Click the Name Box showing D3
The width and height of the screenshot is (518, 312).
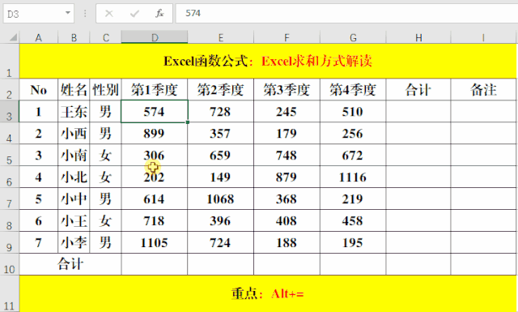[x=38, y=14]
